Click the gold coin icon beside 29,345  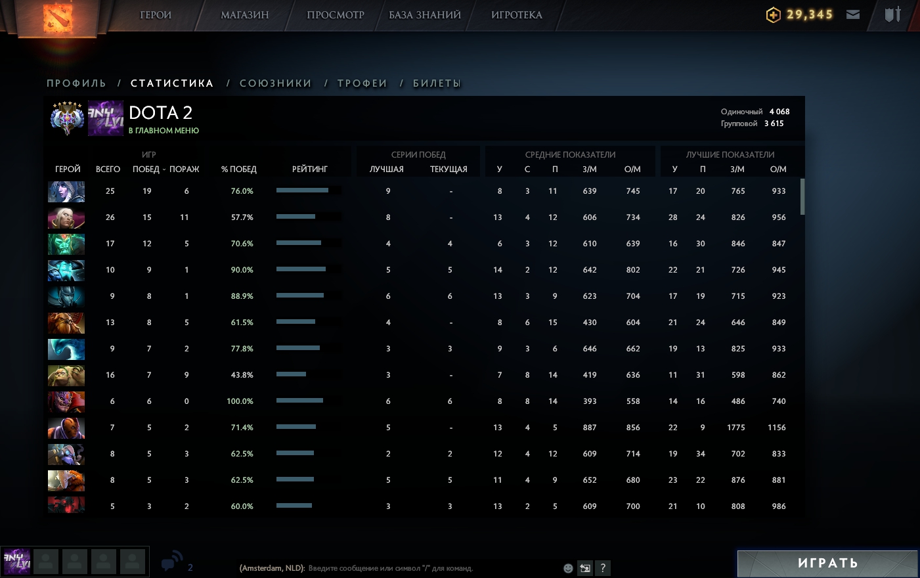pyautogui.click(x=774, y=14)
